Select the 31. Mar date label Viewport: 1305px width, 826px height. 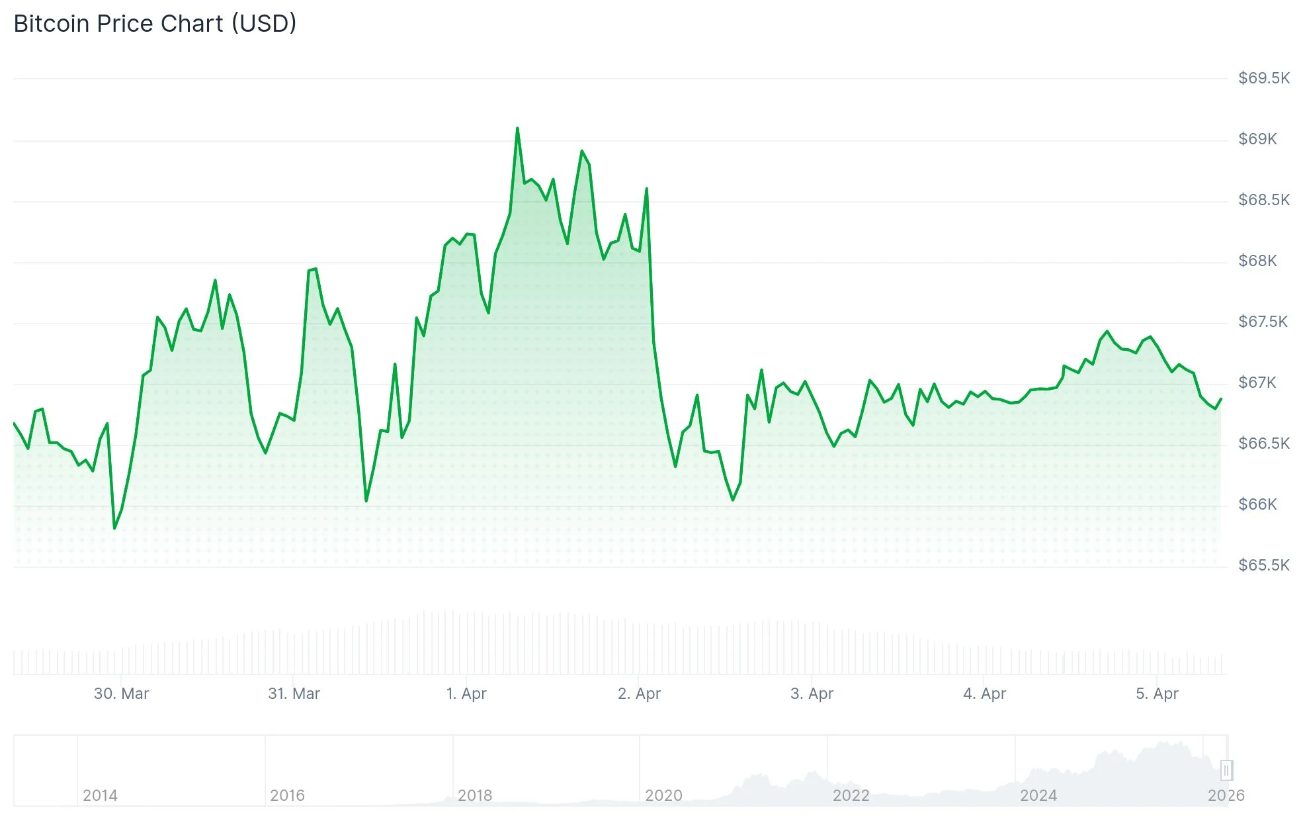pos(294,694)
